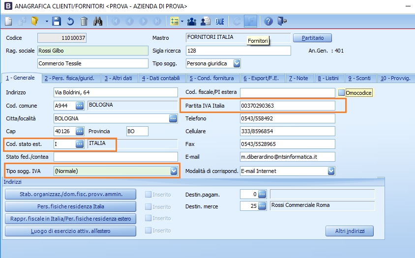This screenshot has width=415, height=258.
Task: Delete the record with the trash bin icon
Action: click(84, 21)
